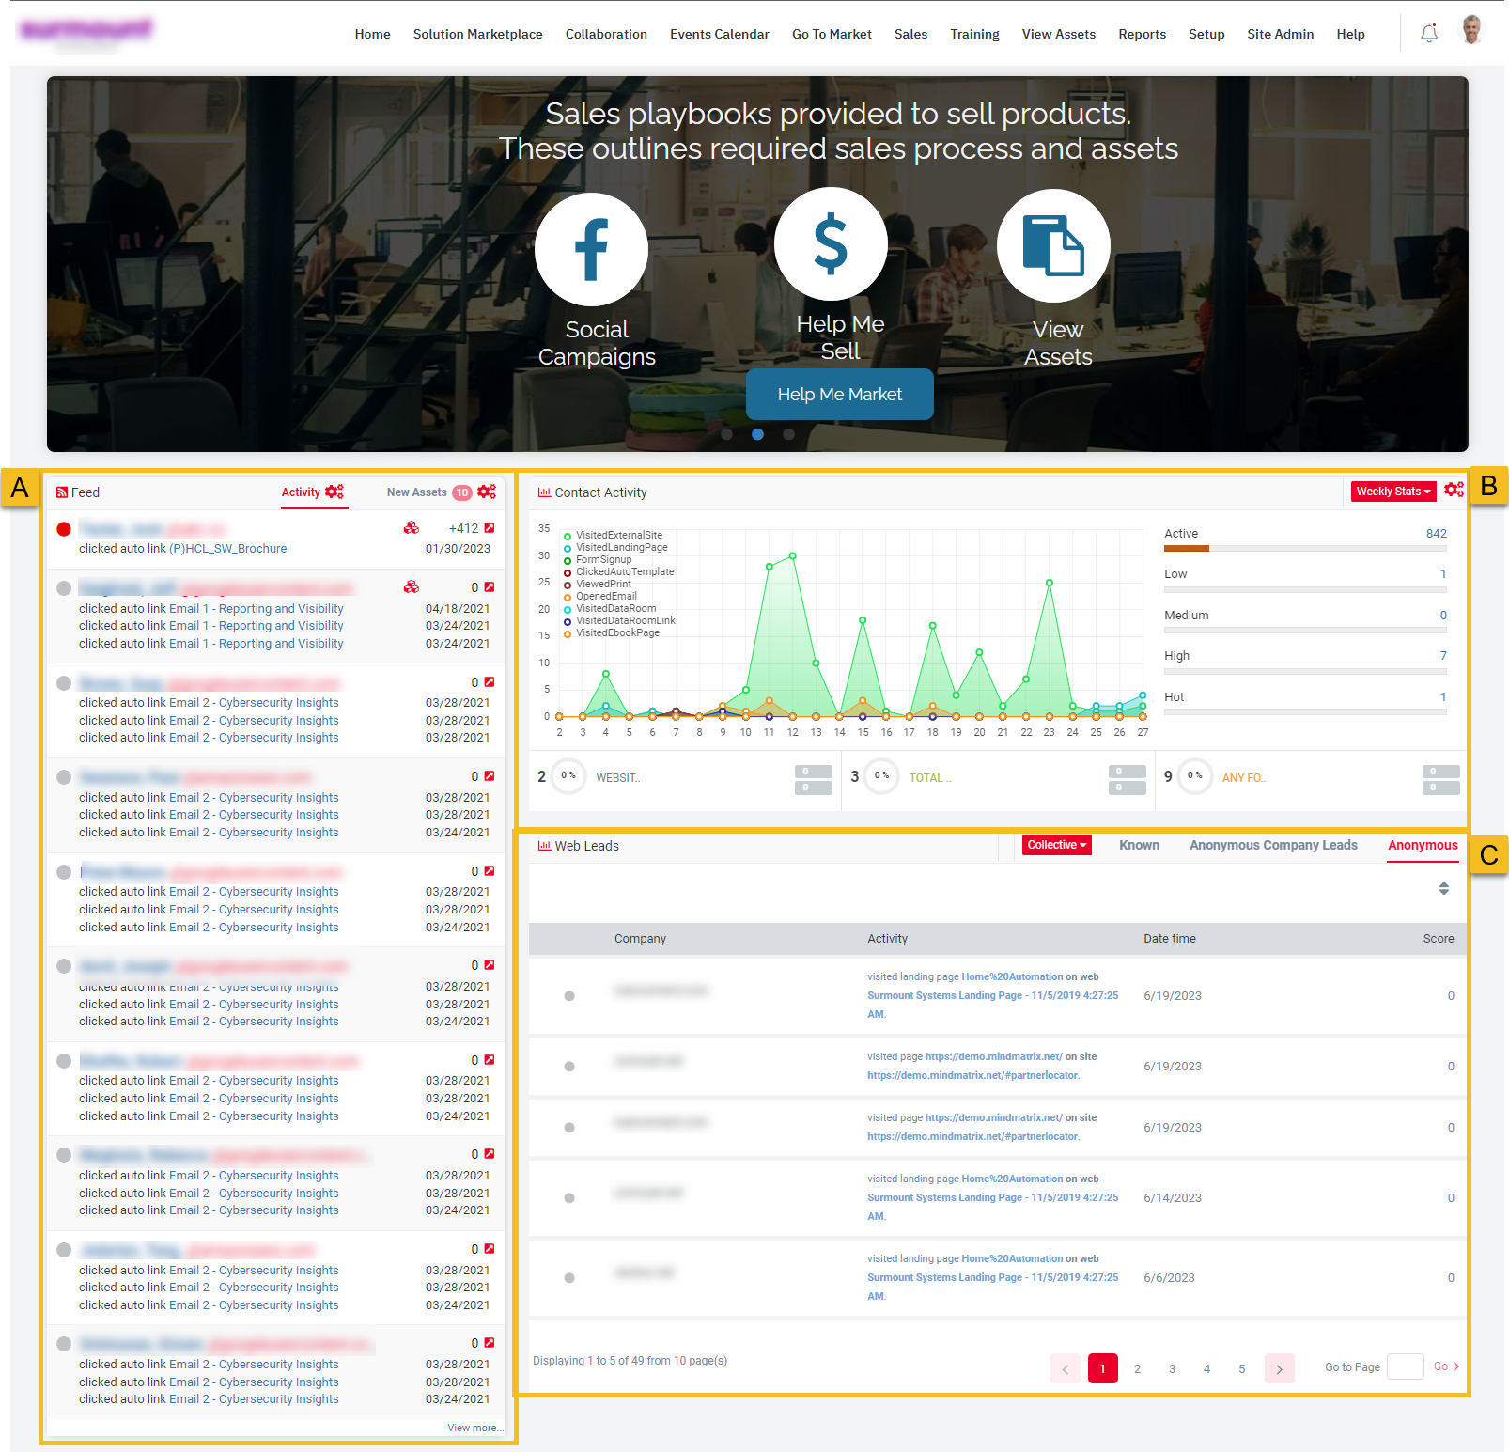The image size is (1509, 1452).
Task: Click View more... at feed bottom
Action: pos(474,1428)
